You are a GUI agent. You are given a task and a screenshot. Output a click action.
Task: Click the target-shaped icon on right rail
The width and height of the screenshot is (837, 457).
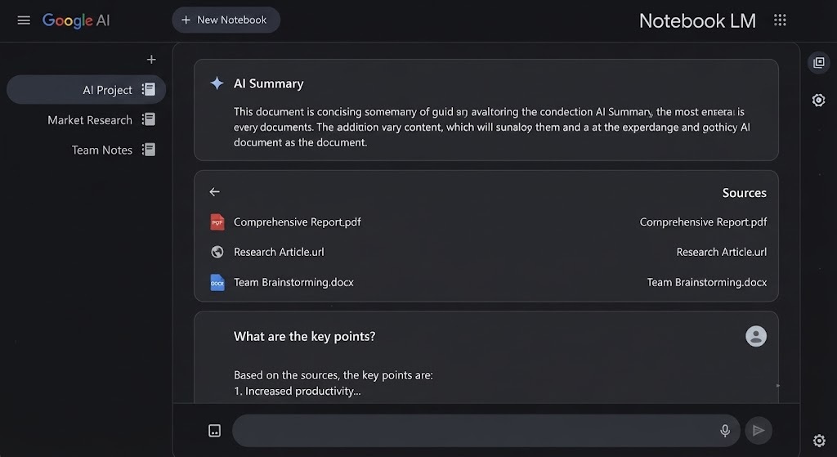[818, 100]
